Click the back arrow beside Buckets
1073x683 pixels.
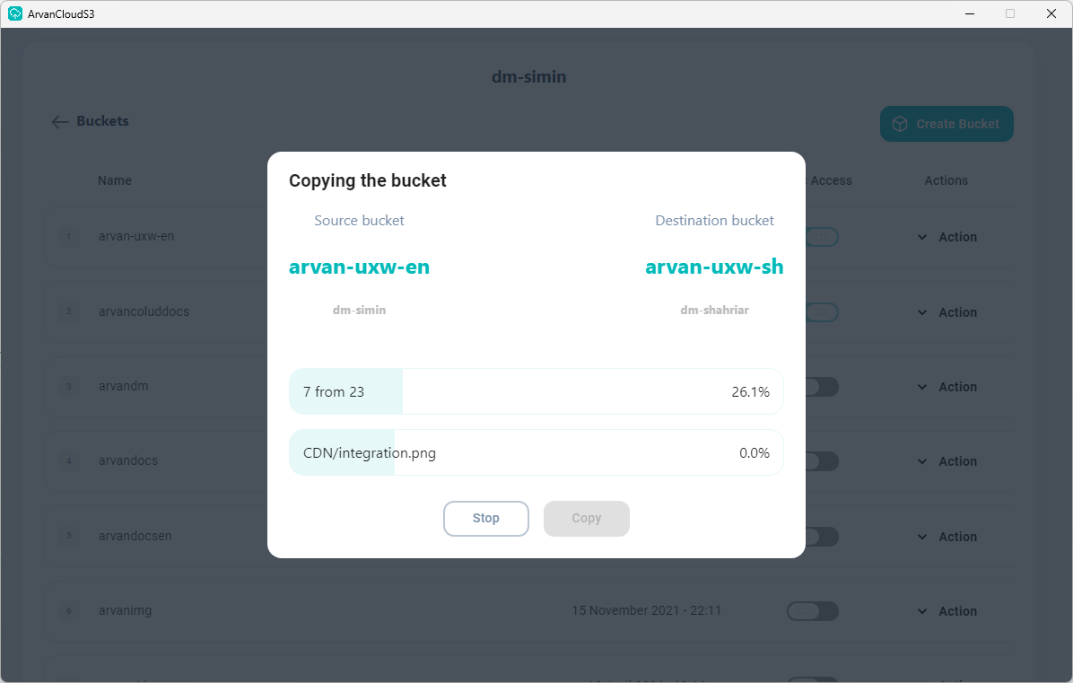pos(60,122)
